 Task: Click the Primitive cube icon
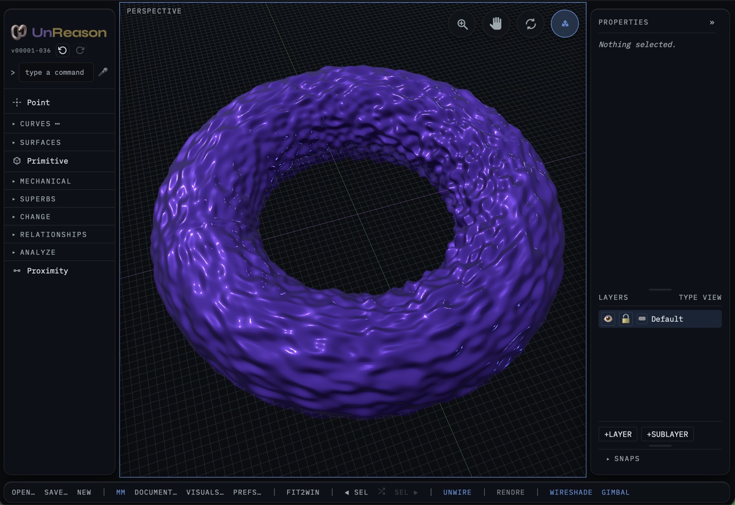tap(17, 161)
